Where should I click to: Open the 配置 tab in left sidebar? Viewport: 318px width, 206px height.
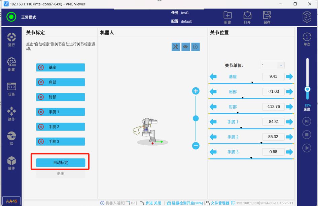11,64
